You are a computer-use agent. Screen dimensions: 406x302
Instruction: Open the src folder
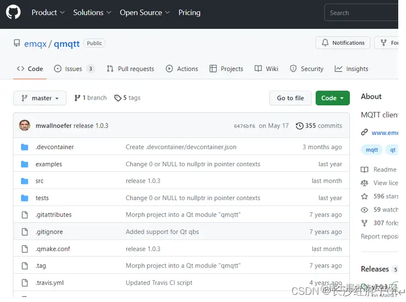click(39, 181)
